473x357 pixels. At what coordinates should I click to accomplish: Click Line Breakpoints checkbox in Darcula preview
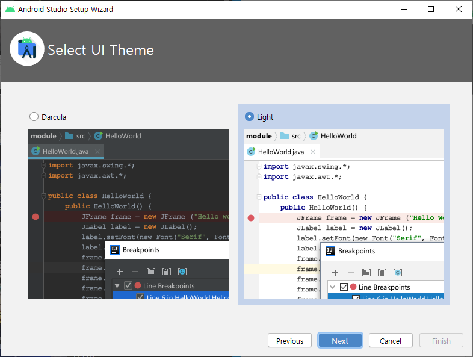click(x=128, y=285)
